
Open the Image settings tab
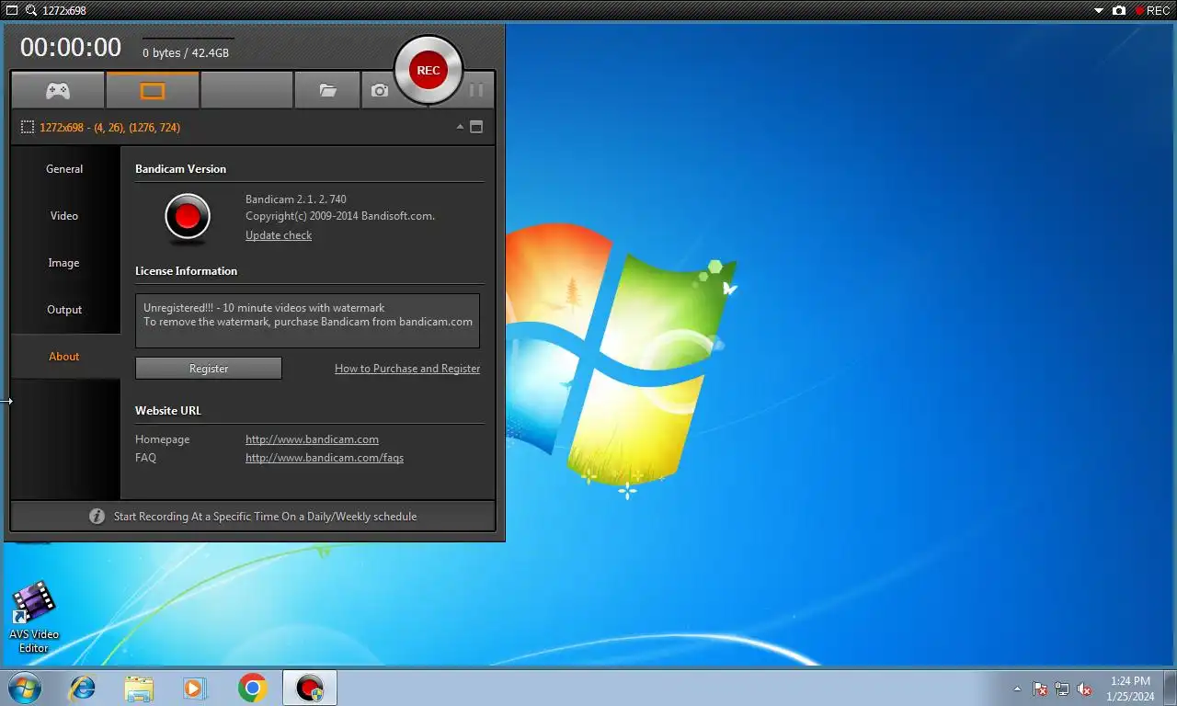click(x=64, y=263)
